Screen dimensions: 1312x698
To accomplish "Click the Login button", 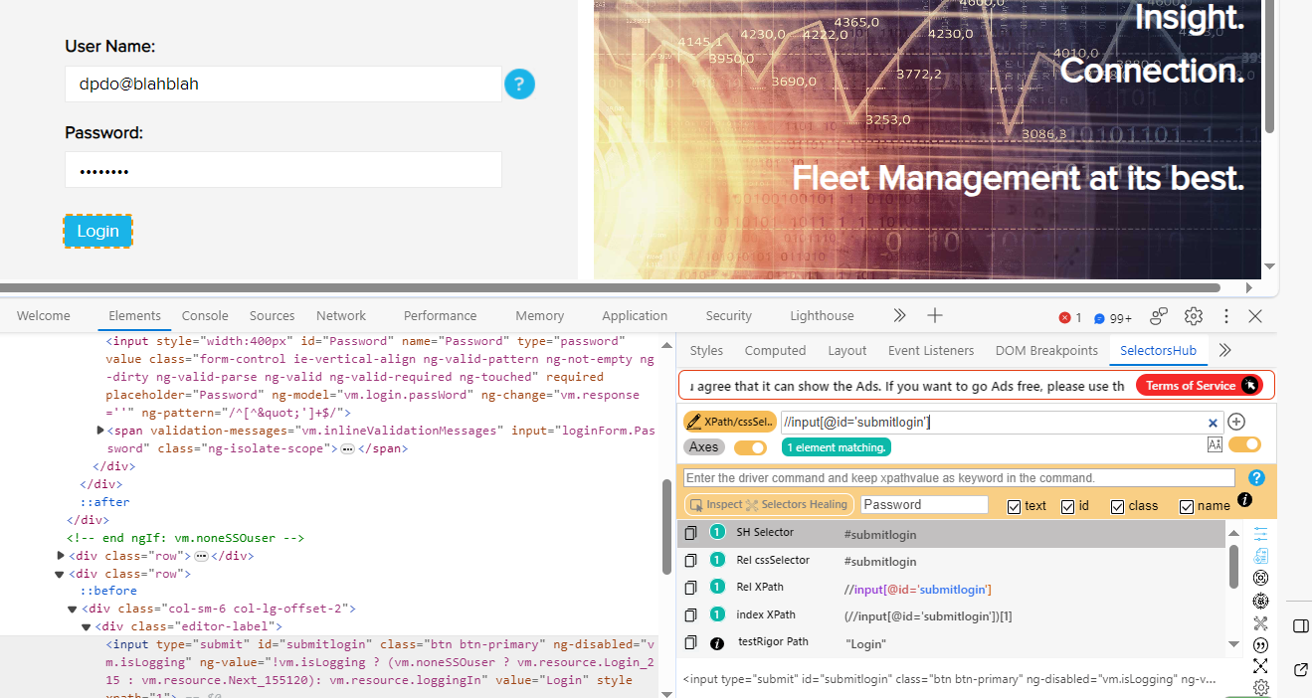I will (98, 231).
